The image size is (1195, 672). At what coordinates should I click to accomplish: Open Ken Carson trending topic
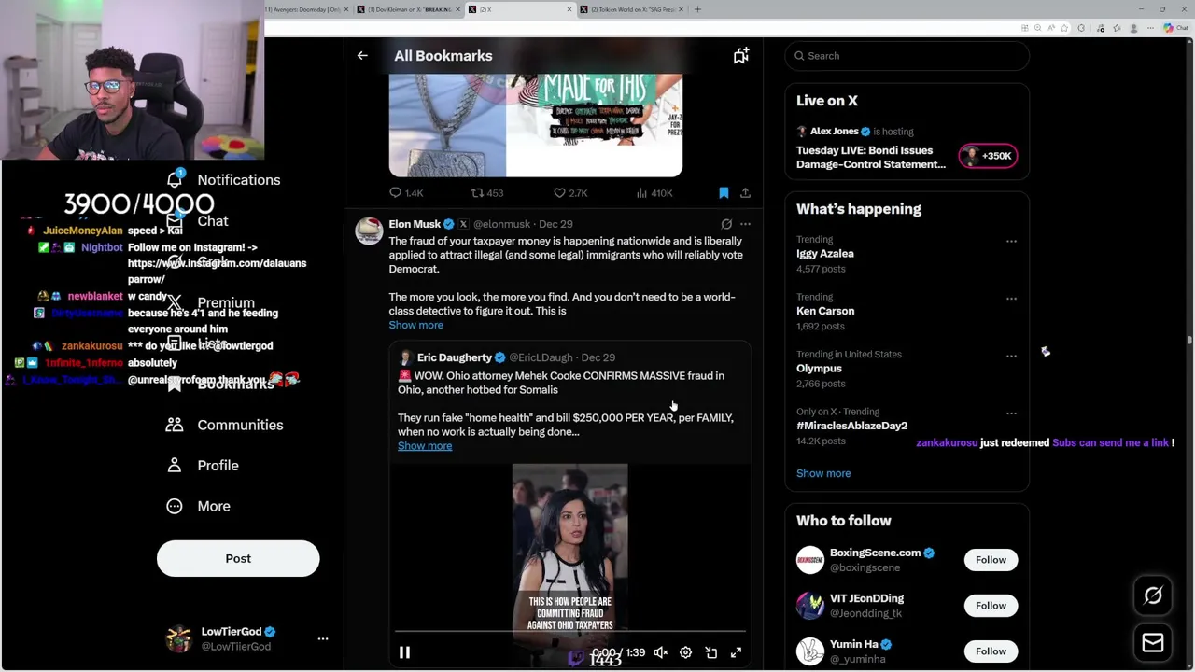coord(825,311)
